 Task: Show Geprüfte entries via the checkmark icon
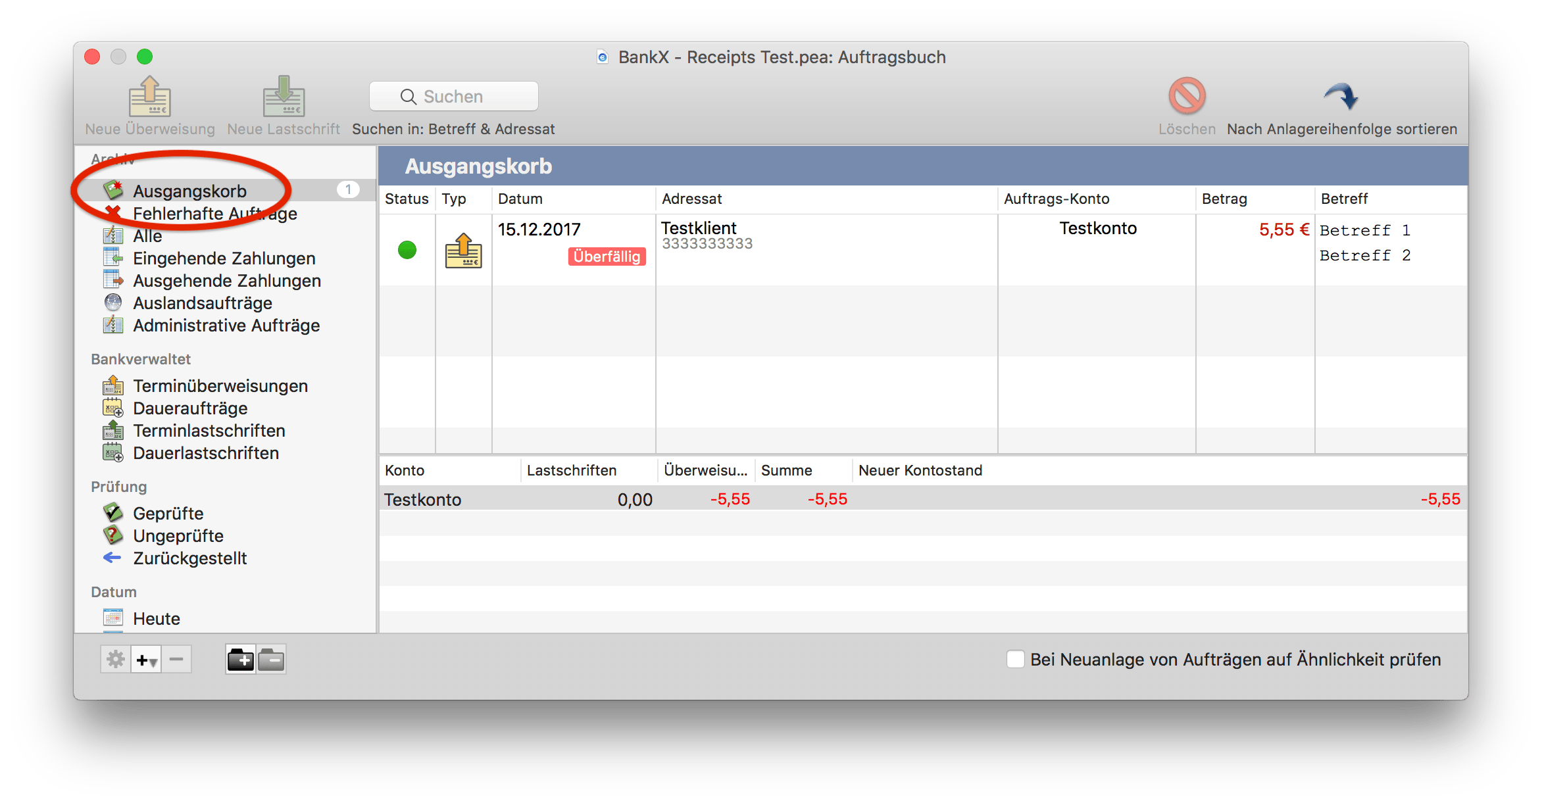pyautogui.click(x=113, y=513)
